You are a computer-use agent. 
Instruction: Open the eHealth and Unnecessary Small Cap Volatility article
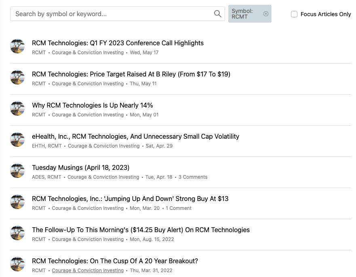pyautogui.click(x=135, y=137)
